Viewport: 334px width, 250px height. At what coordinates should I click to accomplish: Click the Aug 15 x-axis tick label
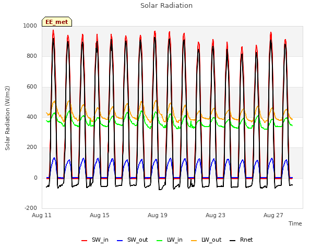(x=100, y=215)
